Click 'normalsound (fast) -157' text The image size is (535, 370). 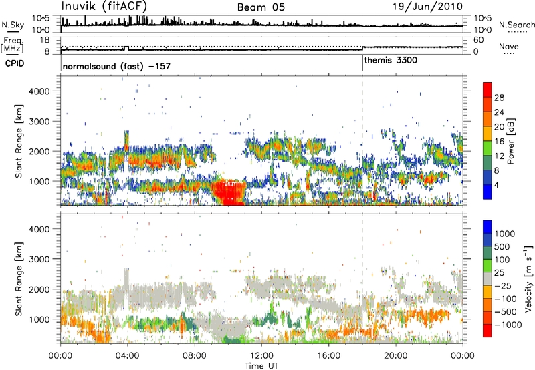(116, 66)
